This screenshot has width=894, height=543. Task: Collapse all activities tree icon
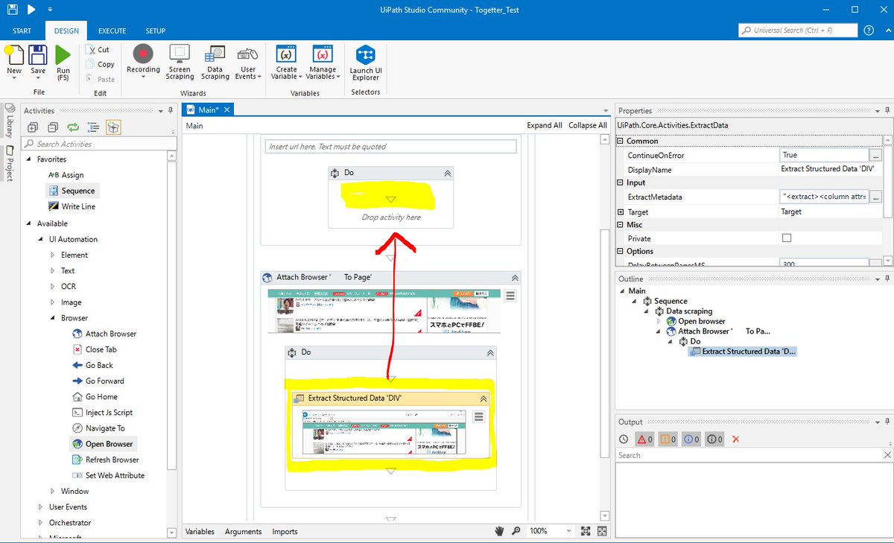(x=52, y=127)
